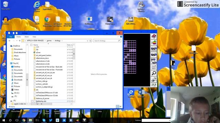The width and height of the screenshot is (220, 123).
Task: Select OS (C:) drive in navigation pane
Action: (x=16, y=93)
